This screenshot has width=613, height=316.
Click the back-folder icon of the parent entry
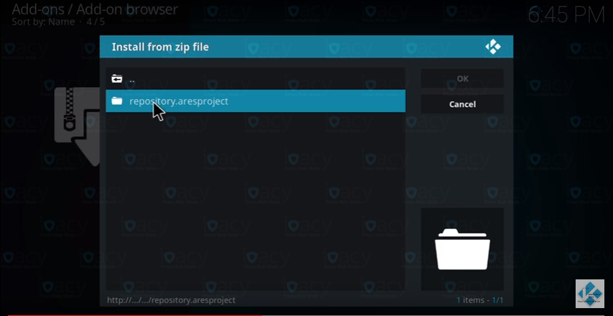[117, 79]
